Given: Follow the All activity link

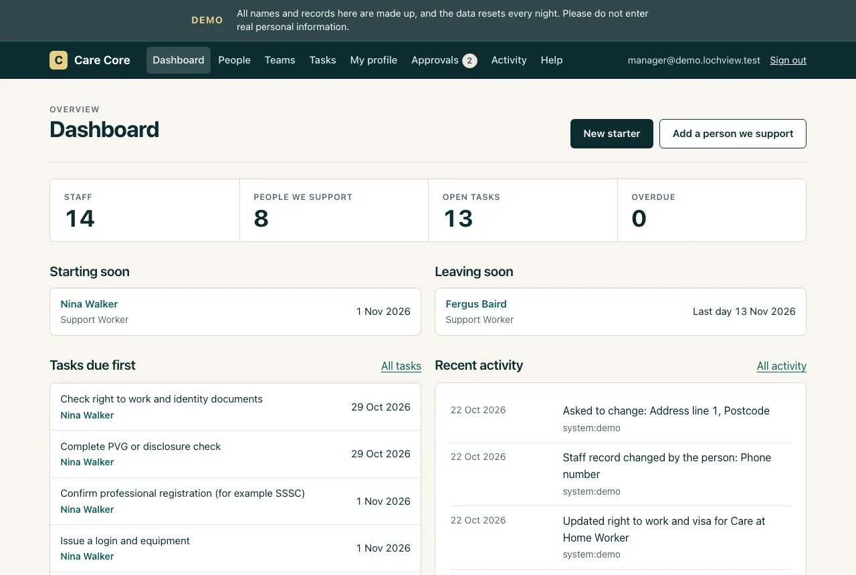Looking at the screenshot, I should click(x=782, y=366).
